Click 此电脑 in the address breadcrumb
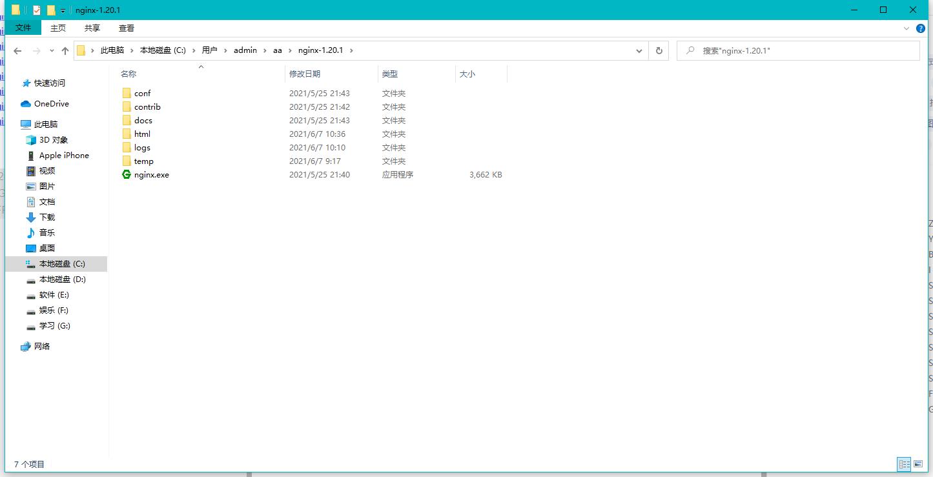The height and width of the screenshot is (477, 933). [x=112, y=50]
